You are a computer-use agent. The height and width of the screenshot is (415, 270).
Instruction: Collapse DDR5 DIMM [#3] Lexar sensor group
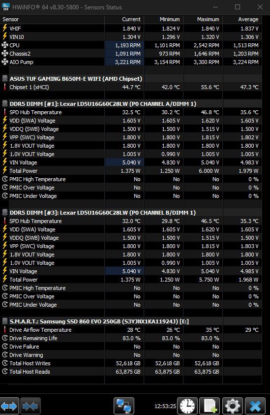(x=103, y=213)
